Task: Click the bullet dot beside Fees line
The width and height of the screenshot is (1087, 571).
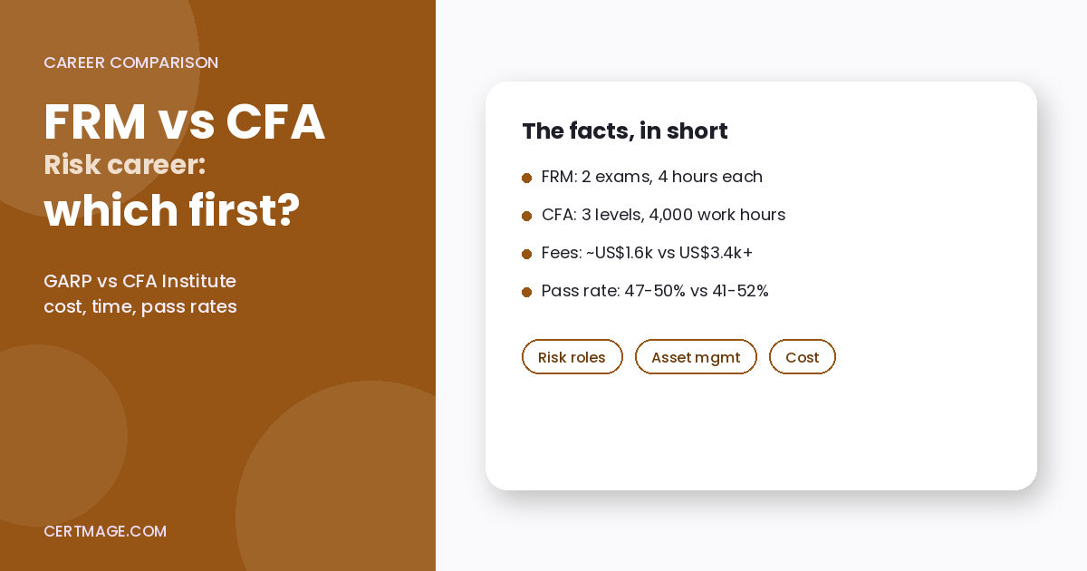Action: click(x=526, y=254)
